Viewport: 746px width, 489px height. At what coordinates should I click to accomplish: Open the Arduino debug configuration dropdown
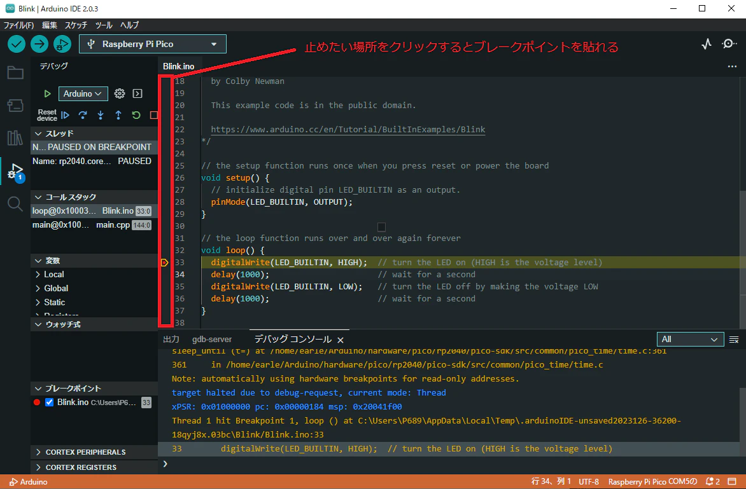click(83, 93)
